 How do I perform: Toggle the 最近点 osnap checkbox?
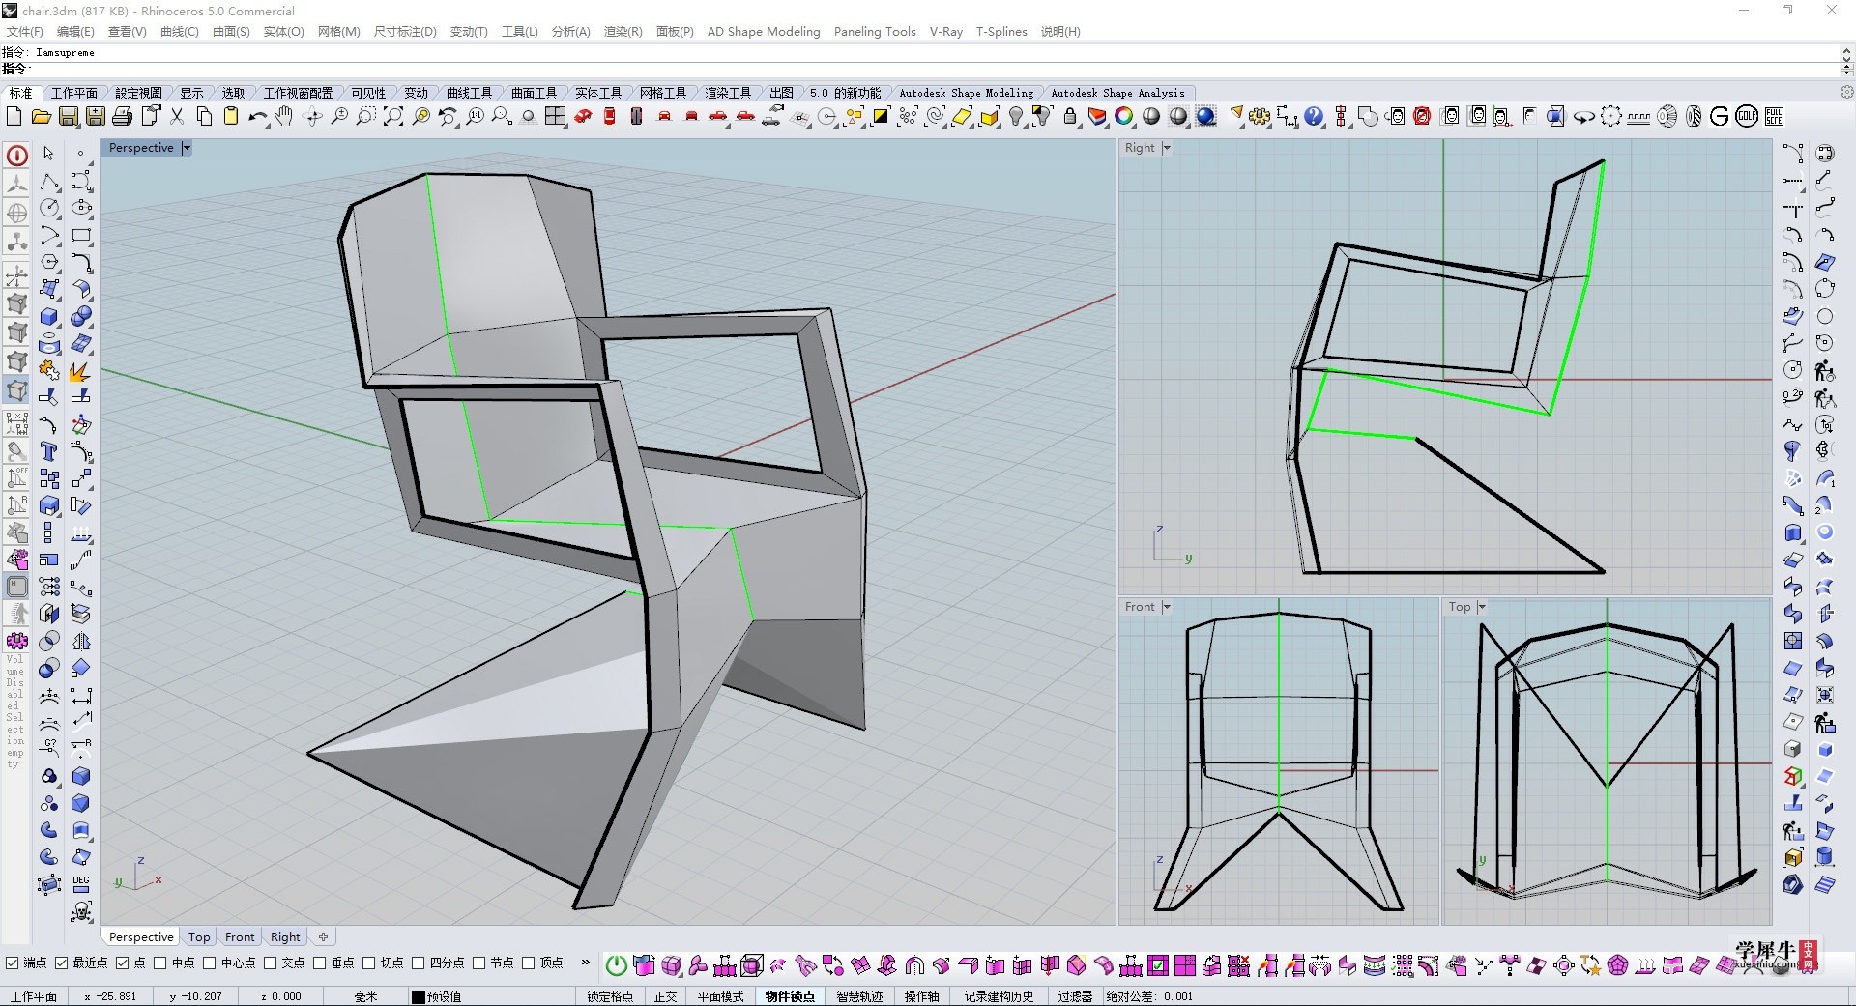pyautogui.click(x=62, y=963)
